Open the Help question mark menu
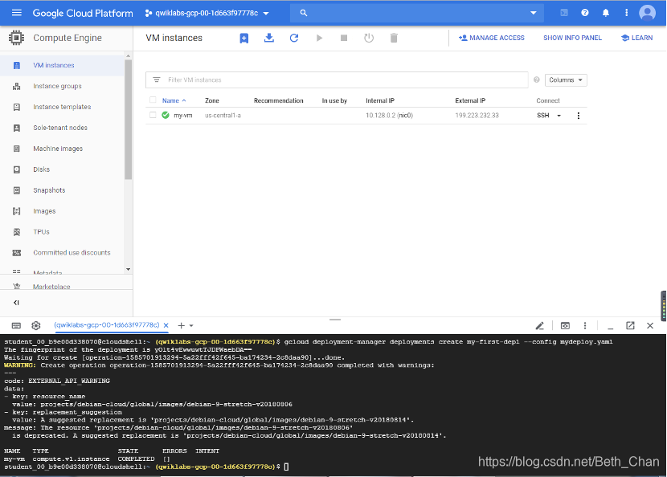The image size is (667, 477). 585,13
